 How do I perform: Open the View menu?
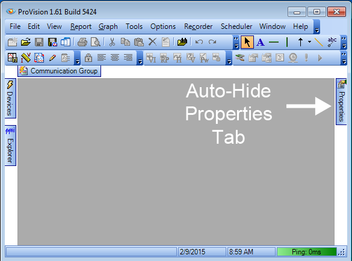point(54,26)
